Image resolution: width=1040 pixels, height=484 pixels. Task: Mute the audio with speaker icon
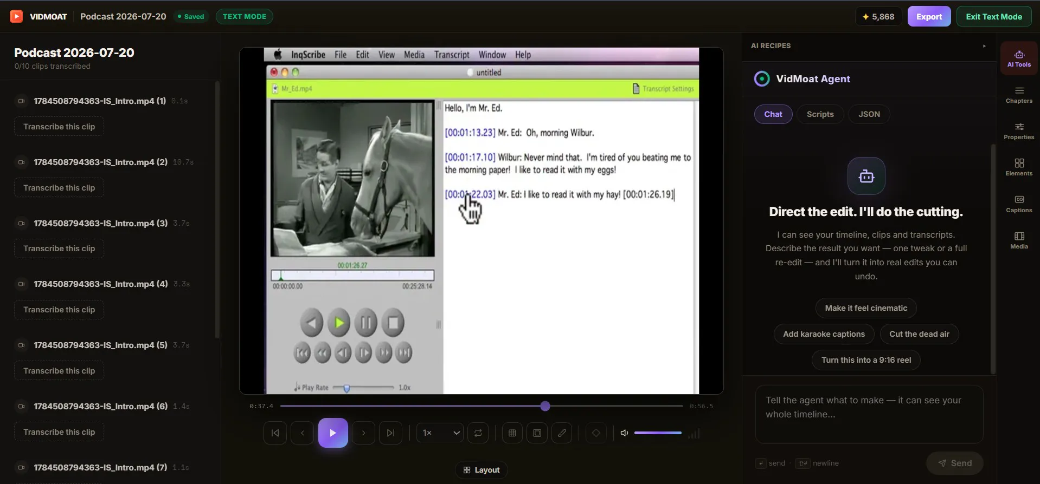click(624, 433)
